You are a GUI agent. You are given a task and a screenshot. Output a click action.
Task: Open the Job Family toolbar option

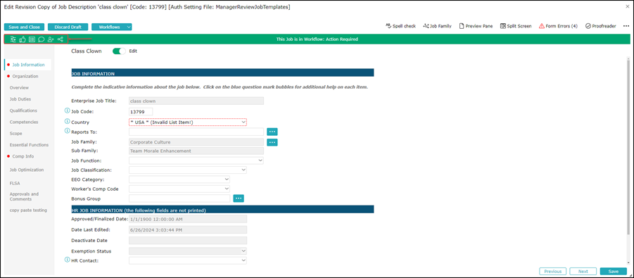tap(437, 26)
